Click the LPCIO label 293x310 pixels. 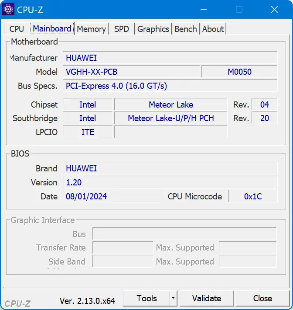coord(47,132)
